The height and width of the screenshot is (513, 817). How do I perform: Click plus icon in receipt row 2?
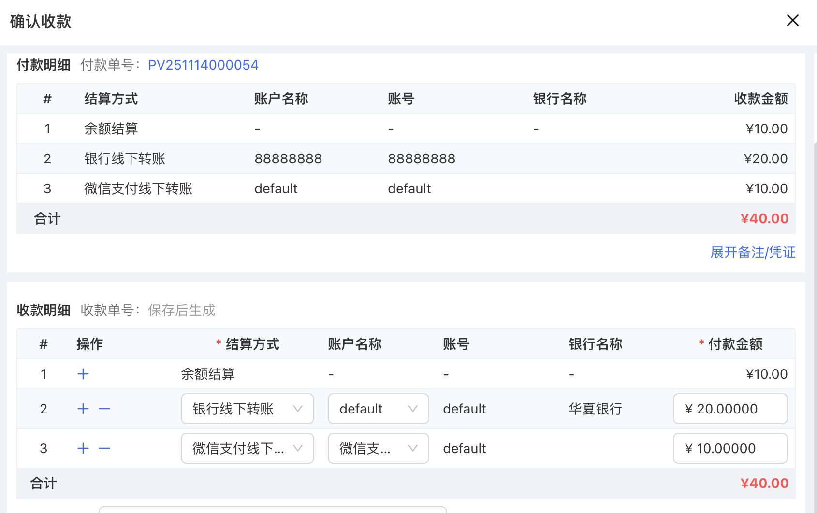pos(83,409)
